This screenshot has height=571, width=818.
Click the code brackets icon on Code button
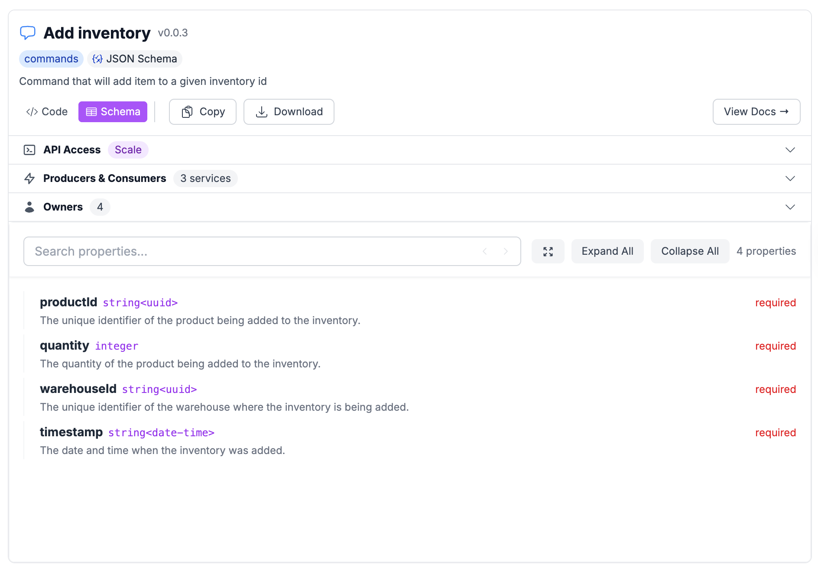32,111
